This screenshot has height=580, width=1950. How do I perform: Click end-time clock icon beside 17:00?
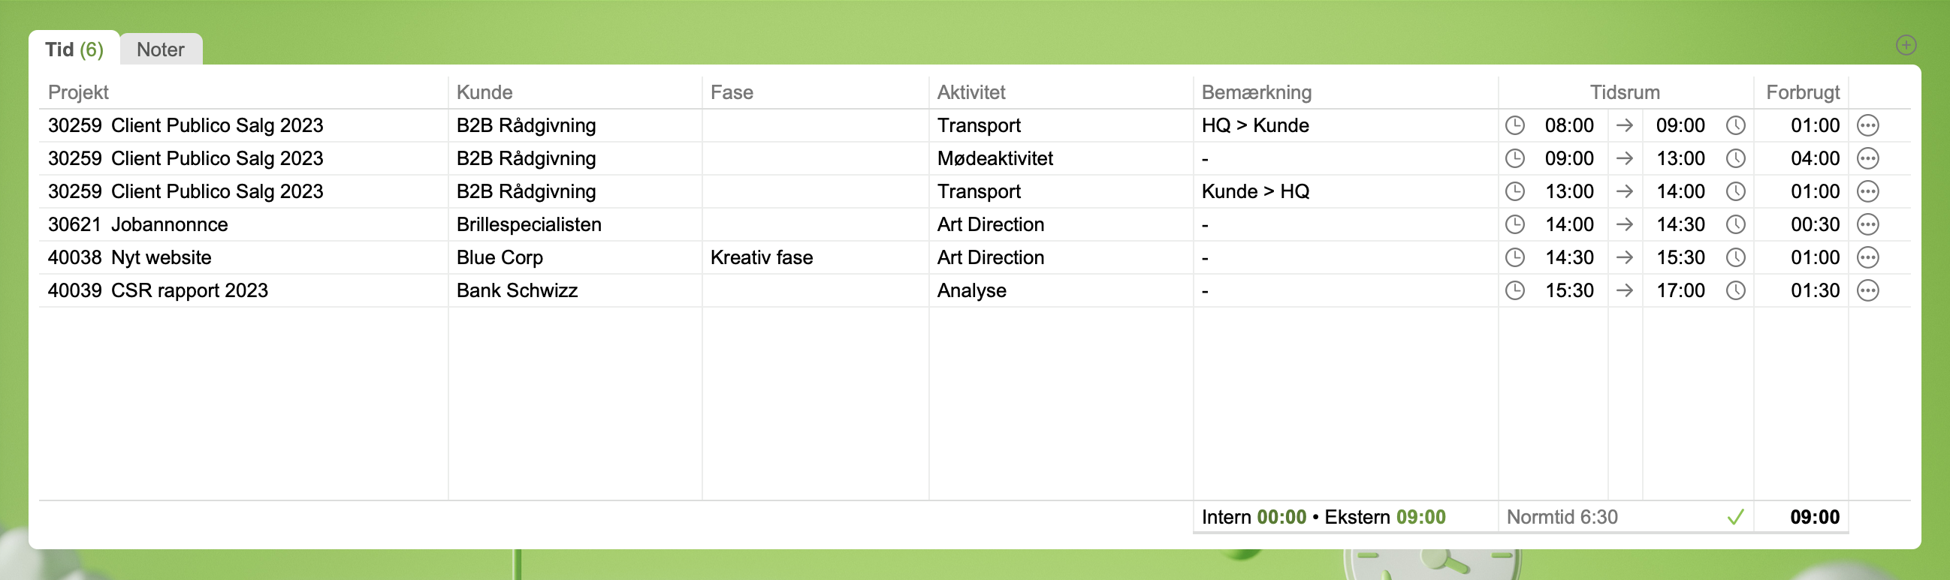(1736, 290)
